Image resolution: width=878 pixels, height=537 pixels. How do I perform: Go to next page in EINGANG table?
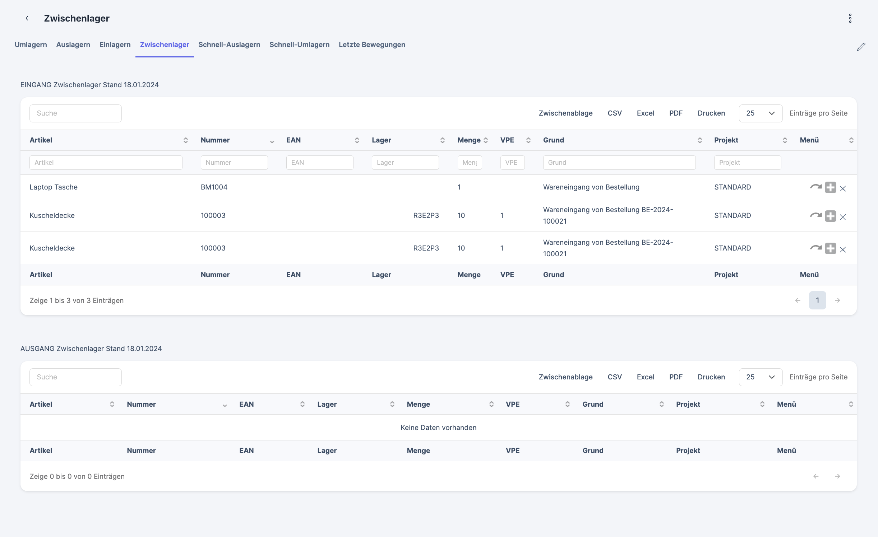coord(837,300)
